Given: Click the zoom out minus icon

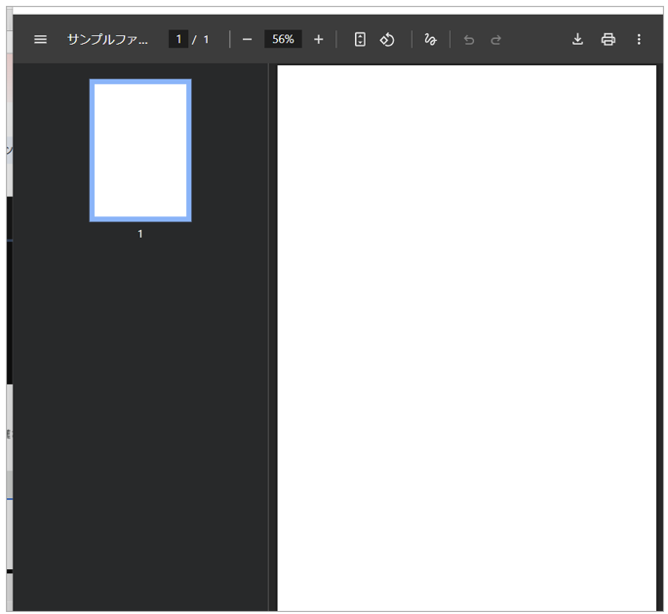Looking at the screenshot, I should (247, 40).
